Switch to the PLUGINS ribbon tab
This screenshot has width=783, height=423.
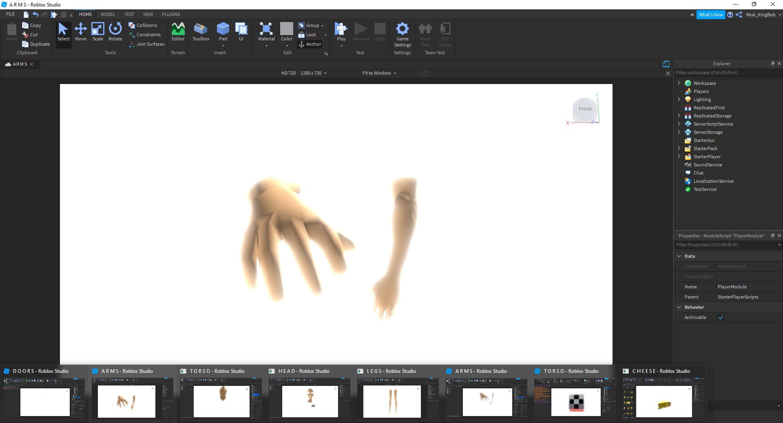pyautogui.click(x=171, y=14)
